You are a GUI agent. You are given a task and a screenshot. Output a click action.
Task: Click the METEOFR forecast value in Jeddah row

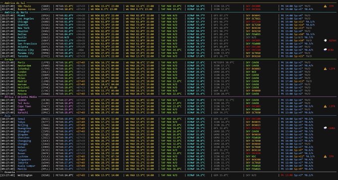224,100
